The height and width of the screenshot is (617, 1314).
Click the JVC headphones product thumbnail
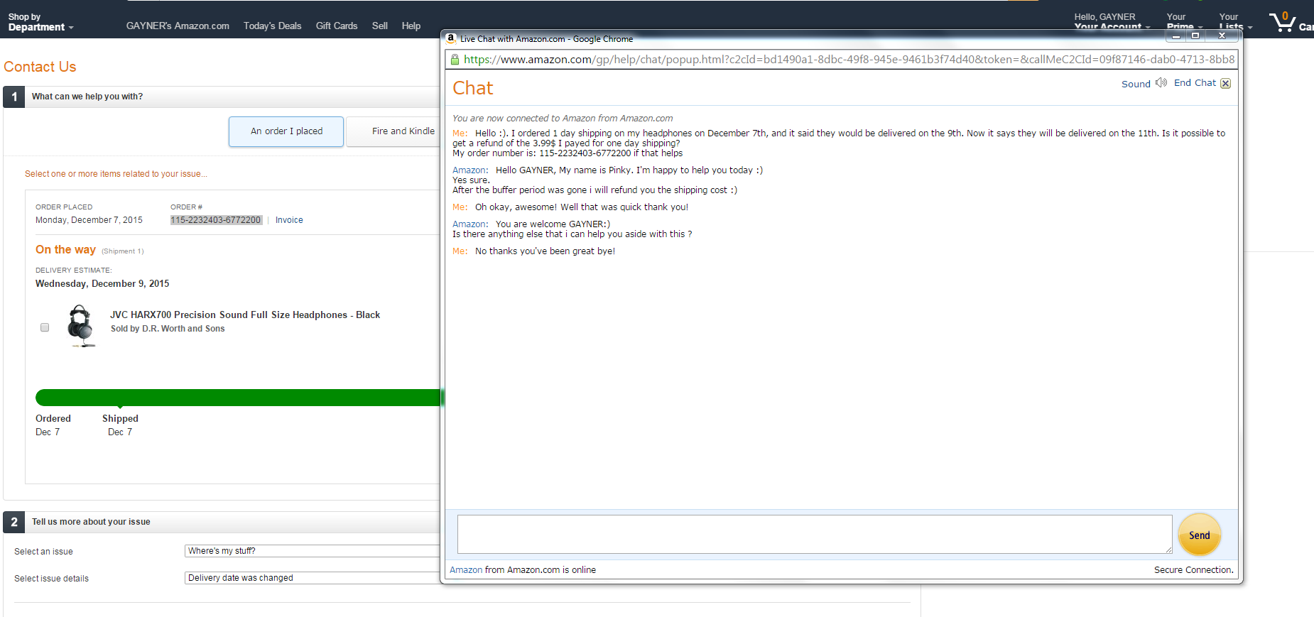tap(80, 326)
